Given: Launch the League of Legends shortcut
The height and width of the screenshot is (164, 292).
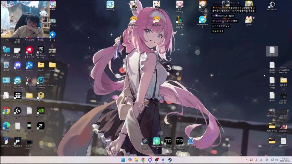Looking at the screenshot, I should click(x=179, y=22).
